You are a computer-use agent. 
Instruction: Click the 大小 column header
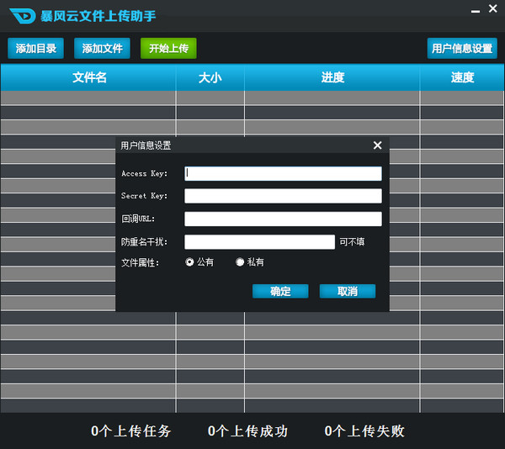210,77
